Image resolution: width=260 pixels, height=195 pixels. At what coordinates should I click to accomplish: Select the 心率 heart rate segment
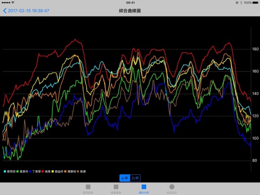tap(125, 178)
